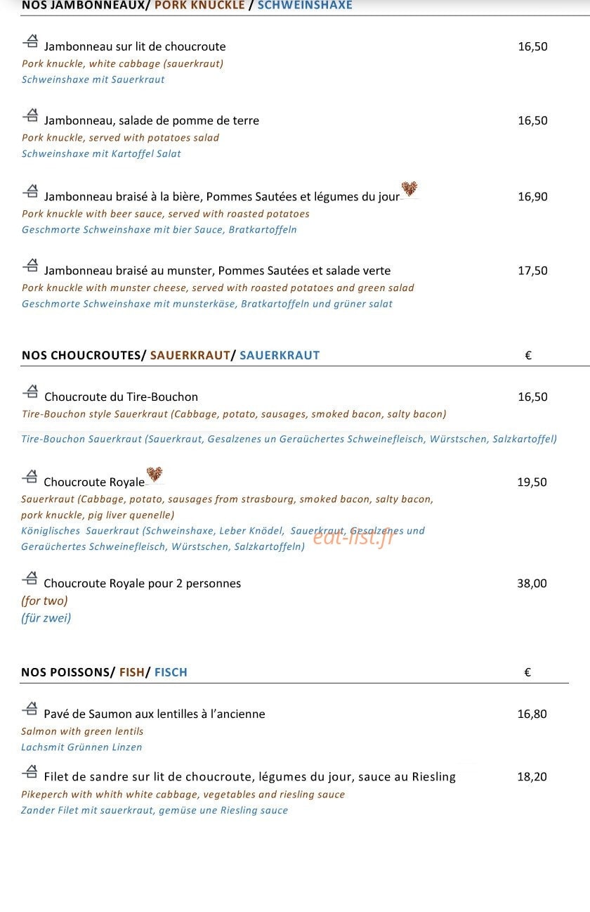
Task: Click the house icon next to Jambonneau braisé au munster
Action: 30,264
